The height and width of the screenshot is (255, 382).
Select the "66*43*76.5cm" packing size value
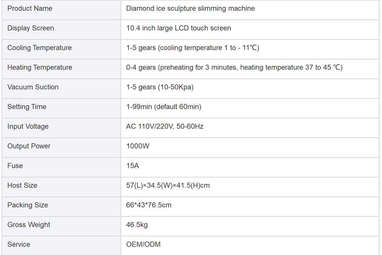click(x=149, y=205)
